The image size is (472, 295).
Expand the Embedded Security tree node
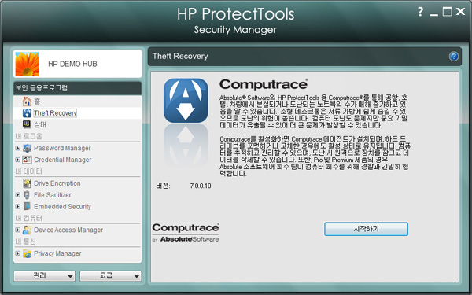pyautogui.click(x=18, y=206)
